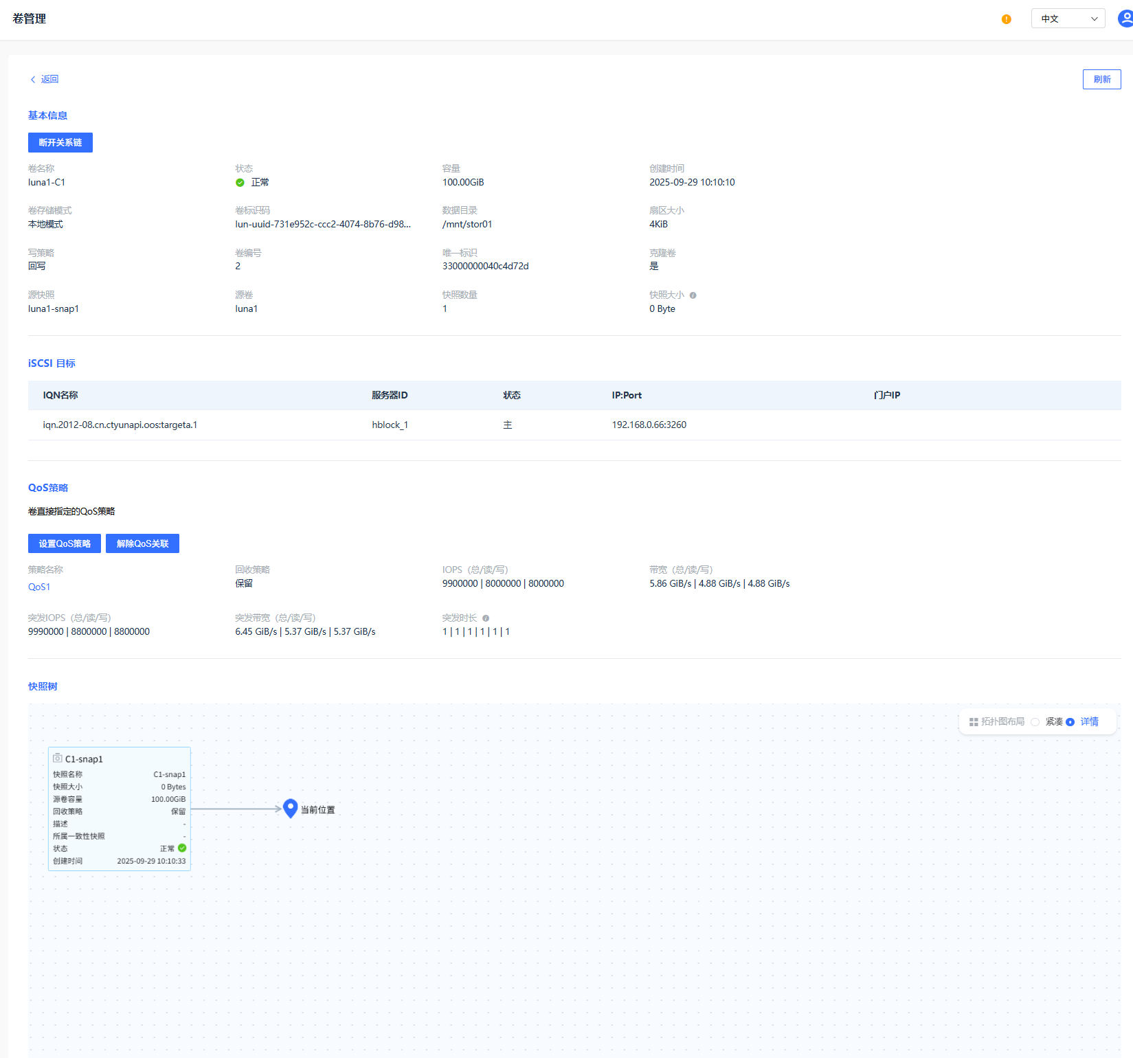Open the user account avatar icon
Viewport: 1133px width, 1058px height.
click(1125, 19)
